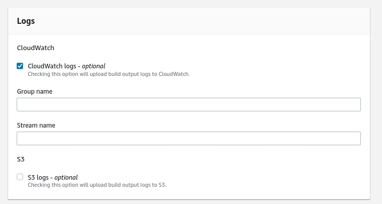Screen dimensions: 382x204
Task: Click "S3." at the end of the S3 description
Action: [162, 185]
